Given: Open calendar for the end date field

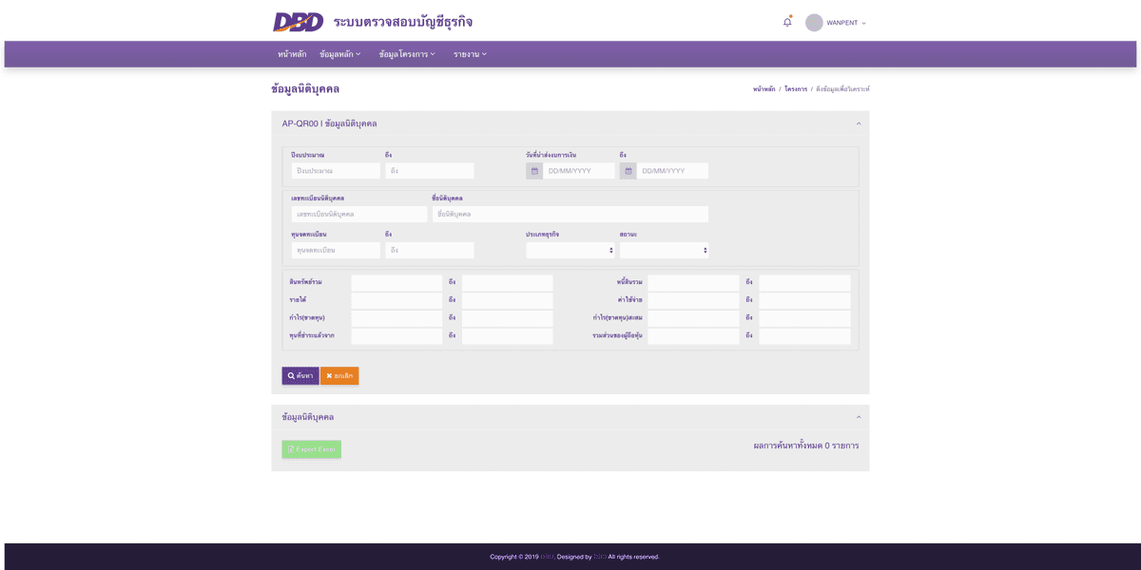Looking at the screenshot, I should tap(628, 171).
